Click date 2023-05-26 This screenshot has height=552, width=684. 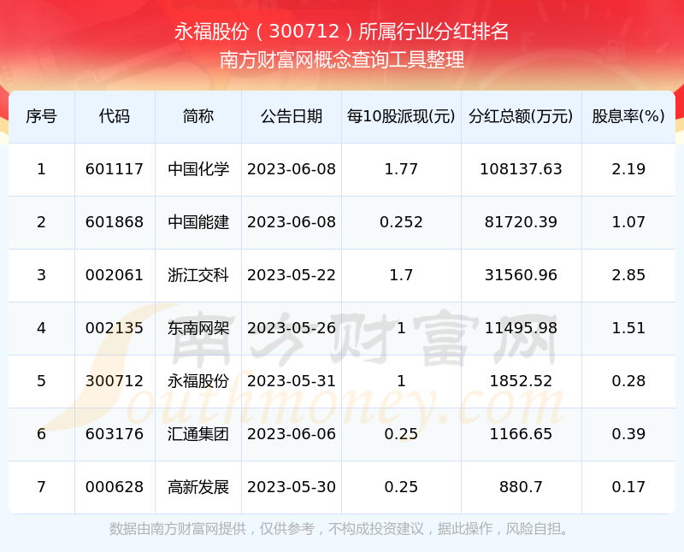tap(292, 328)
